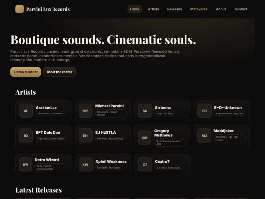
Task: Navigate to the Metaverse page
Action: 199,9
